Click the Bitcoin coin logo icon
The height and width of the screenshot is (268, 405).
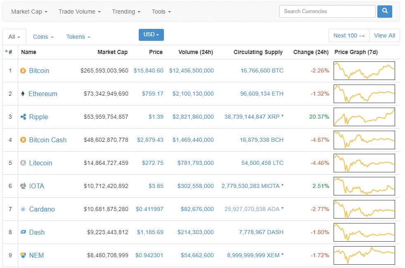(23, 71)
